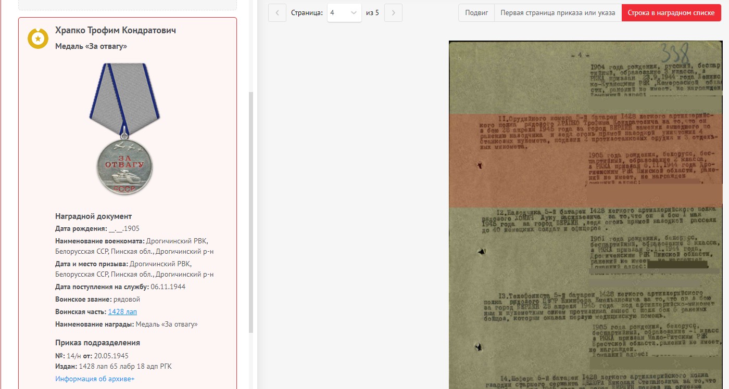Open the «1428 лап» military unit link

tap(122, 312)
